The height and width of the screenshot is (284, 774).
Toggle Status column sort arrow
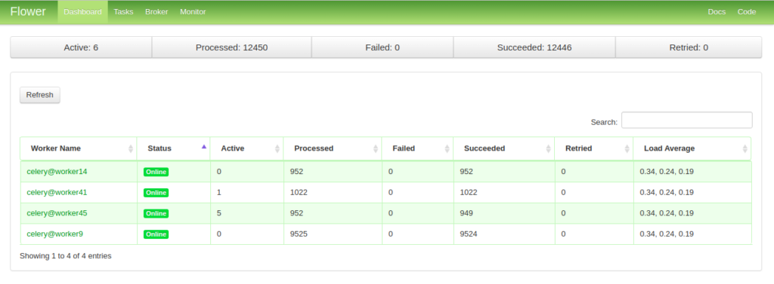(204, 146)
